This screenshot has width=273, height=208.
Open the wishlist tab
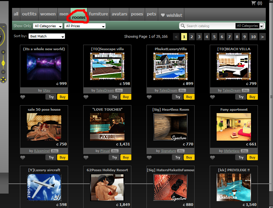(172, 15)
